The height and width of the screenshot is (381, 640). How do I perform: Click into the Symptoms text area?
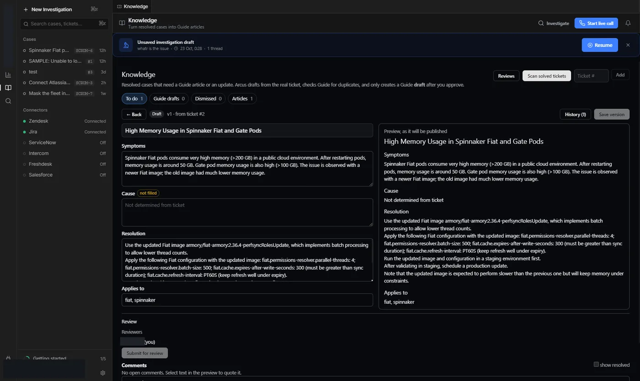tap(247, 169)
